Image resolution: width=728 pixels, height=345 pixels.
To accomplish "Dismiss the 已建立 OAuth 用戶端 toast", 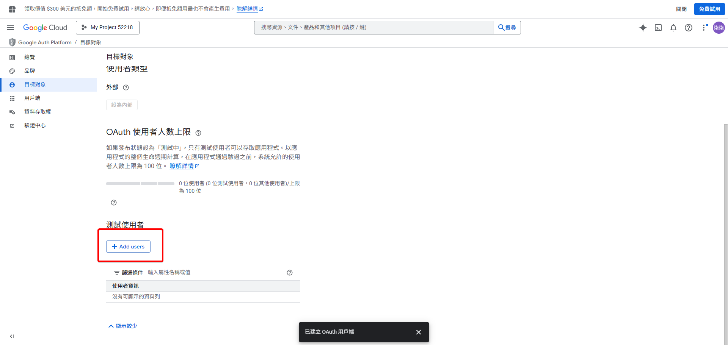I will [418, 332].
